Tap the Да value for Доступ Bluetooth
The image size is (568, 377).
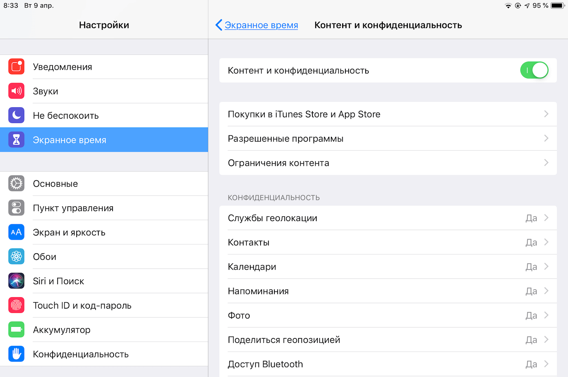point(531,364)
